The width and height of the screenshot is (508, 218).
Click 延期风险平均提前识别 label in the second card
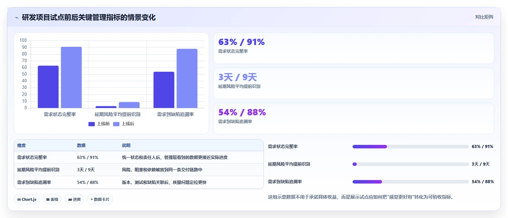point(239,86)
